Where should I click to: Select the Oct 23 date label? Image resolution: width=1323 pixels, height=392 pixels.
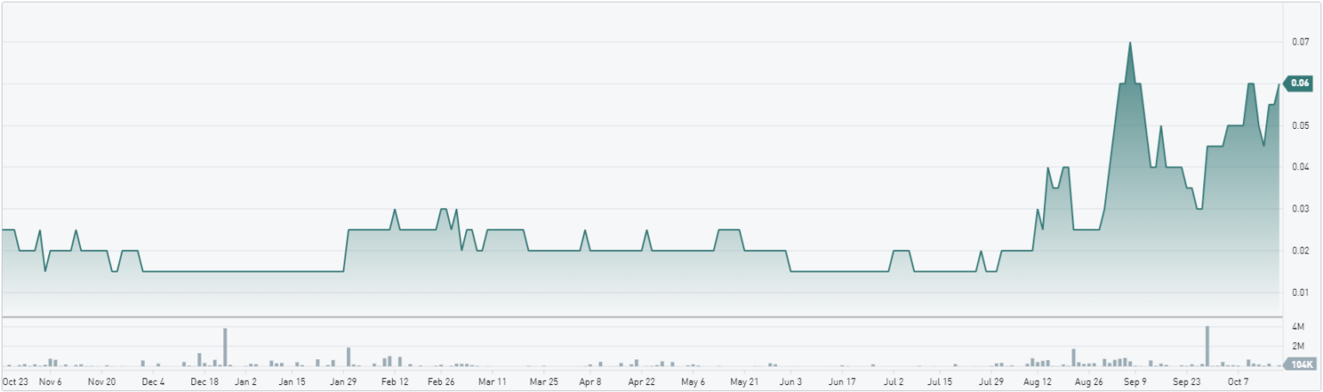[16, 380]
